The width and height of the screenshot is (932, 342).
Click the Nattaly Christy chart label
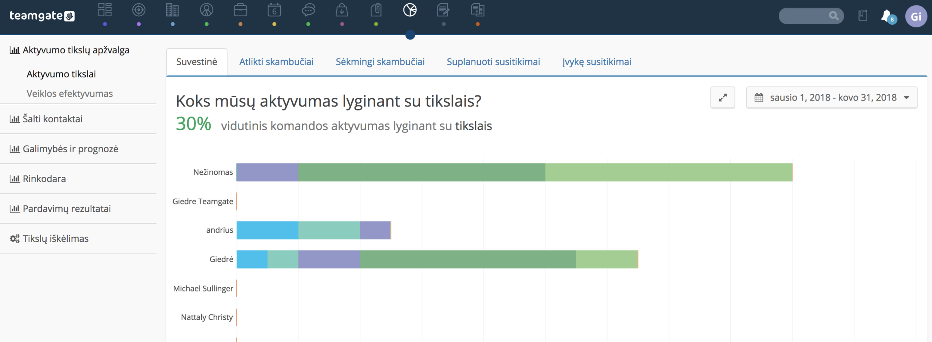pos(207,317)
